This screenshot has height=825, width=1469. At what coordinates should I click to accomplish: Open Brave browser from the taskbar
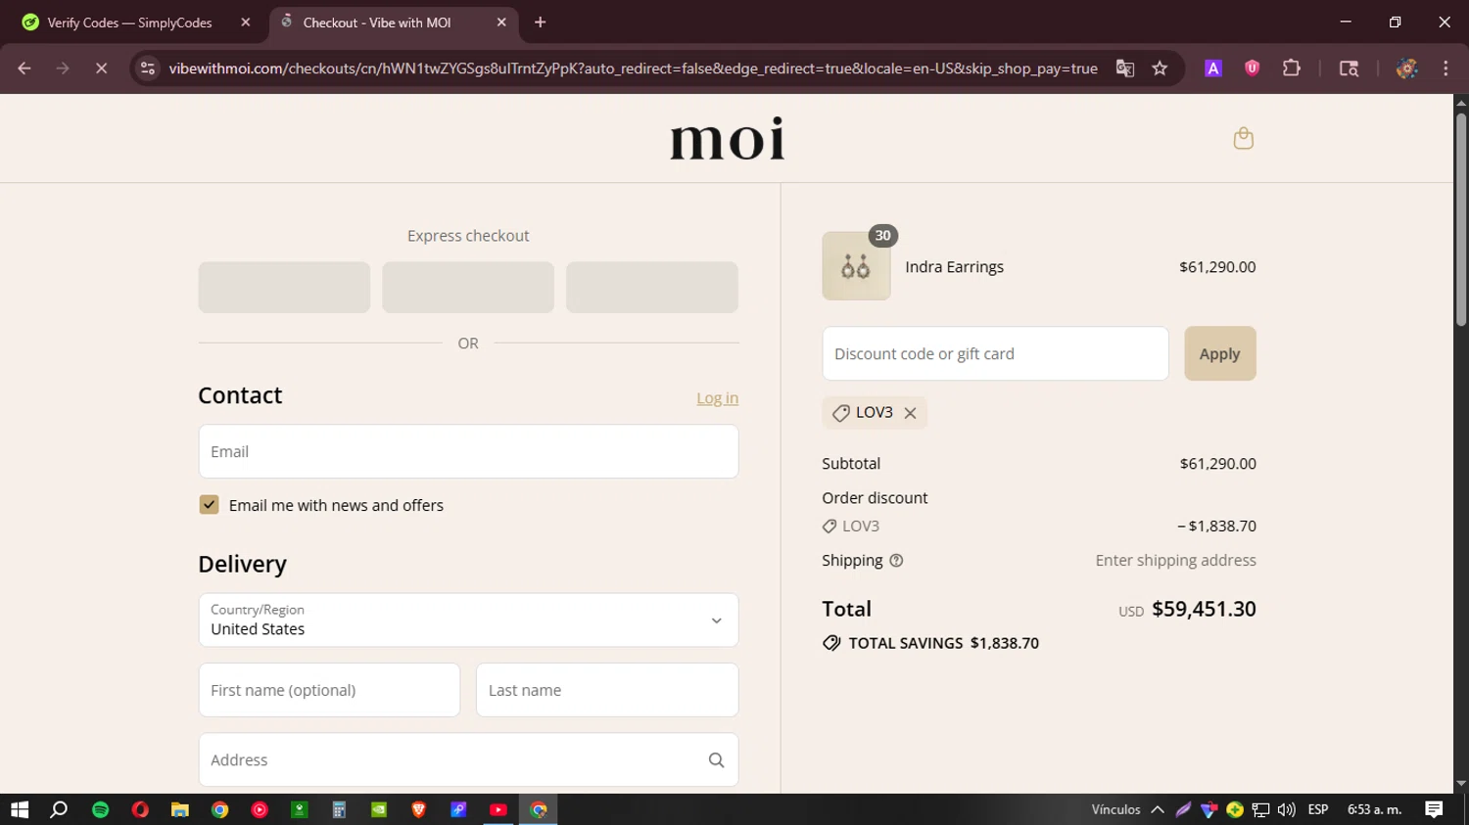coord(418,809)
